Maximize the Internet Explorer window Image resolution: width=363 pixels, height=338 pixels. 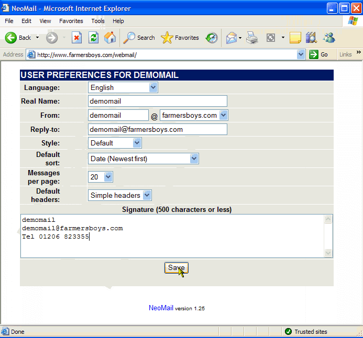coord(344,8)
